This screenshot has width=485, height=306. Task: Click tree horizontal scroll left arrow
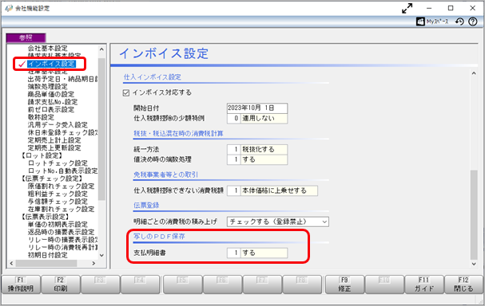coord(11,264)
